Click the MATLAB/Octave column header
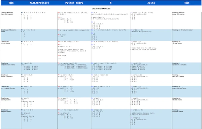 [x=39, y=3]
